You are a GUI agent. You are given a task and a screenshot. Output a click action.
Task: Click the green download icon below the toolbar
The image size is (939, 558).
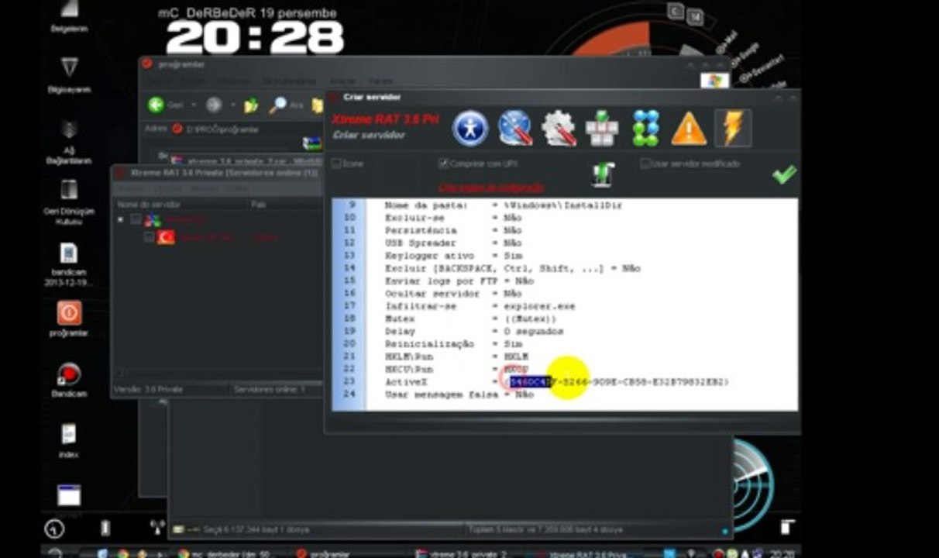pos(603,174)
